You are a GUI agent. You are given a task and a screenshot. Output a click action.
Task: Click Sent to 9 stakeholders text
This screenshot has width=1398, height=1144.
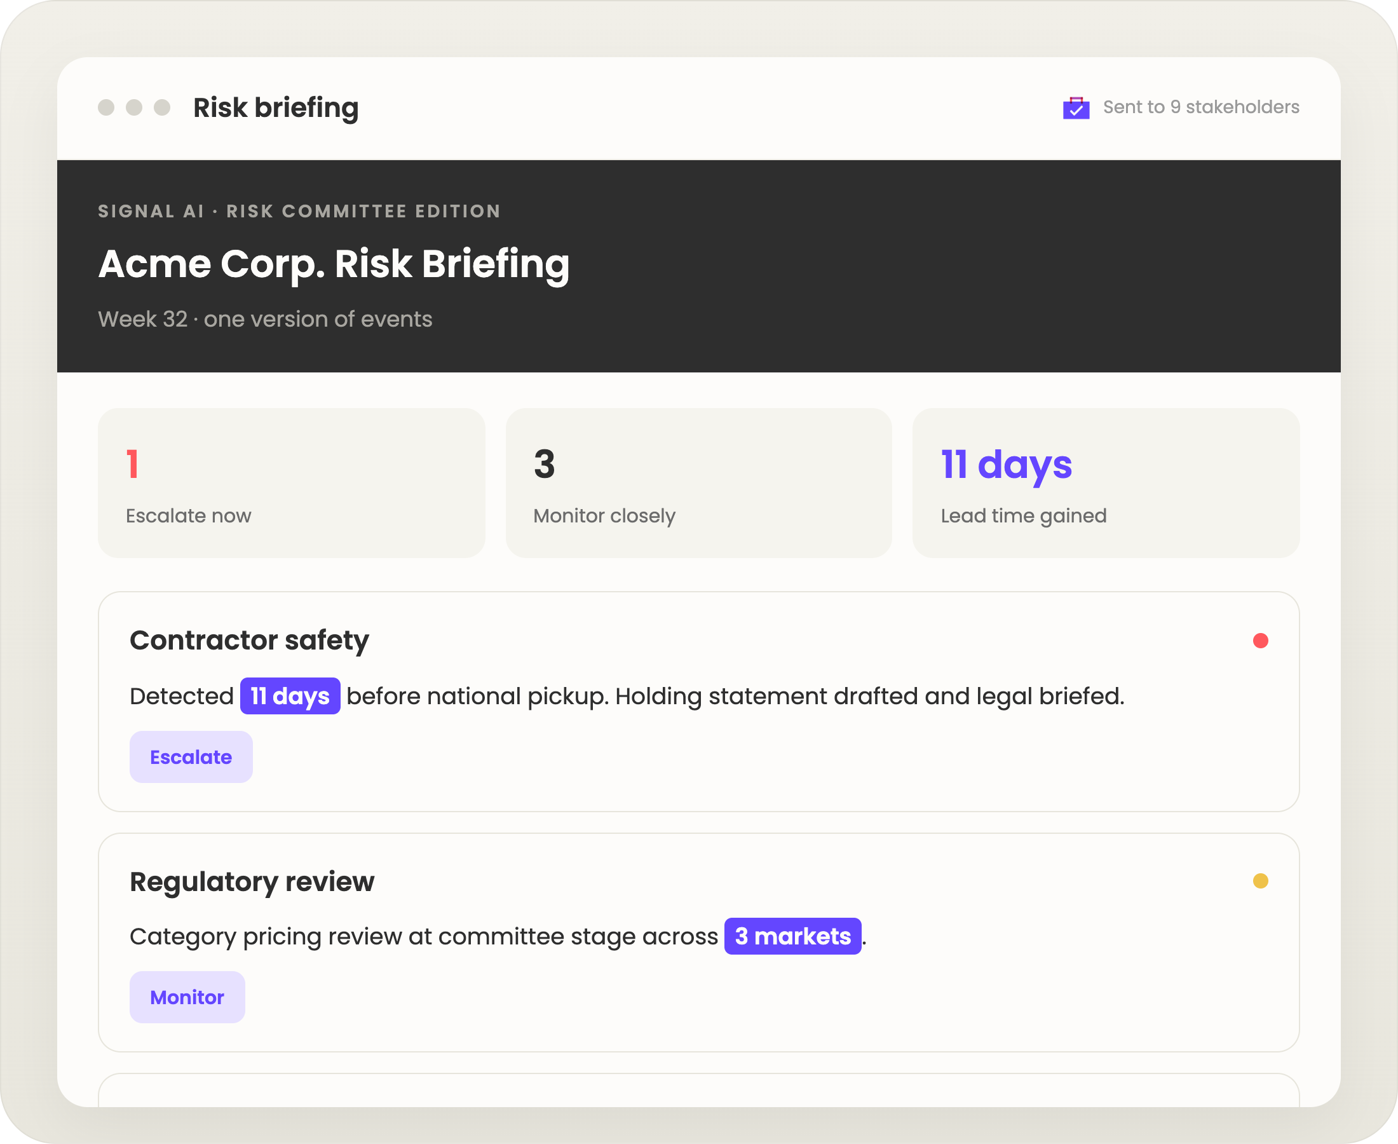(1201, 107)
